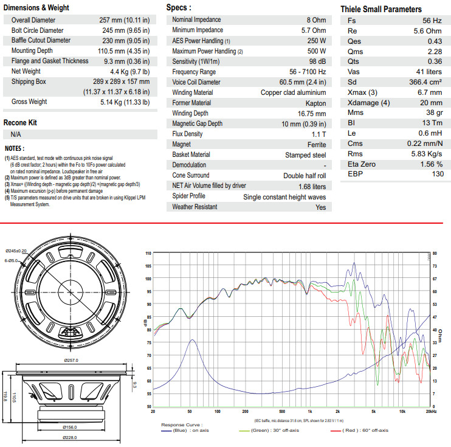Screen dimensions: 451x447
Task: Select the "Xmax (3)" parameter label
Action: (362, 92)
